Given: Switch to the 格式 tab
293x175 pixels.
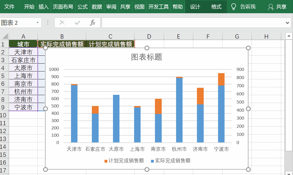Looking at the screenshot, I should tap(216, 6).
